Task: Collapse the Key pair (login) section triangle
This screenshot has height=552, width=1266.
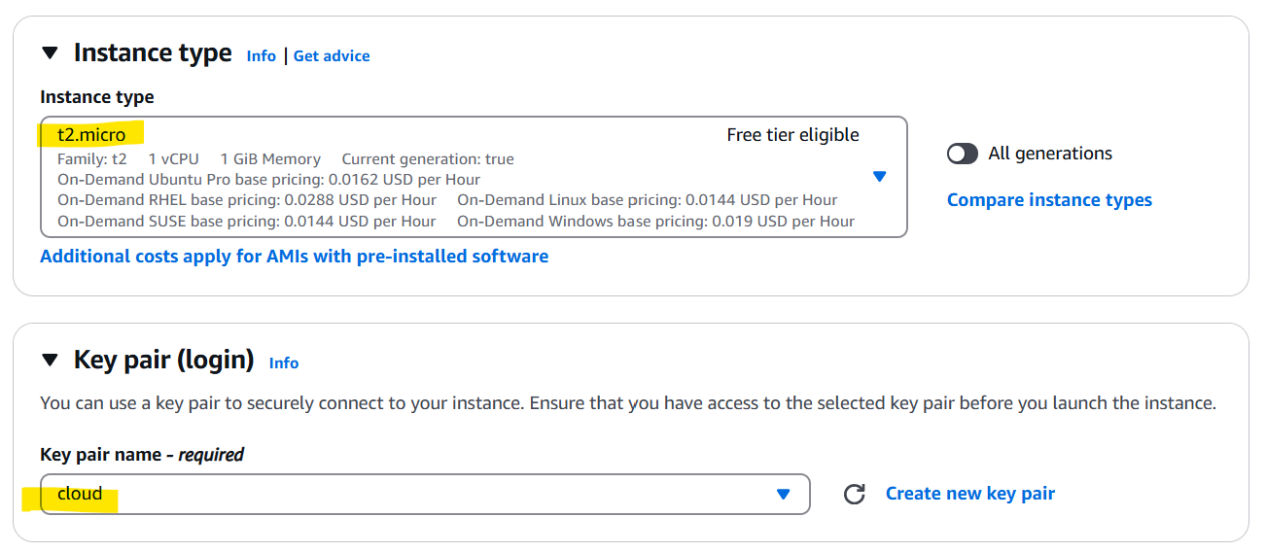Action: coord(51,361)
